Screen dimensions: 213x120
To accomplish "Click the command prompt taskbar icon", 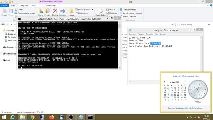I will pyautogui.click(x=90, y=117).
